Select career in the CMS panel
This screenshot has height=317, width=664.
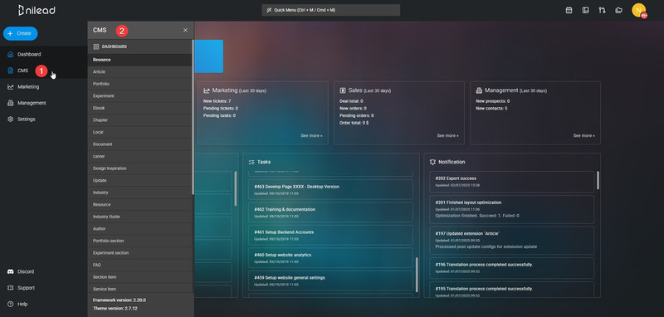[x=139, y=156]
